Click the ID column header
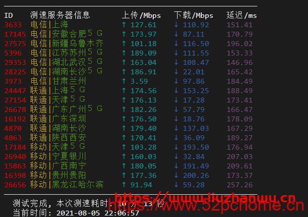Screen dimensions: 308x217 point(8,15)
